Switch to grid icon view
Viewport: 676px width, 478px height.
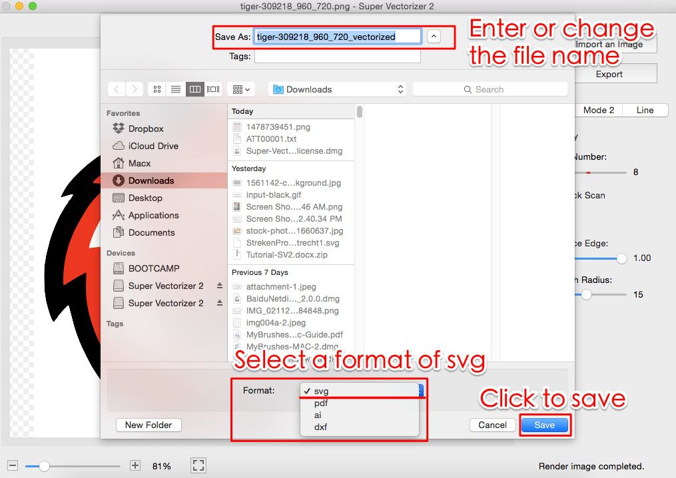[157, 89]
